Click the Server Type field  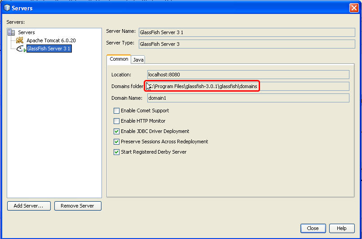coord(247,44)
